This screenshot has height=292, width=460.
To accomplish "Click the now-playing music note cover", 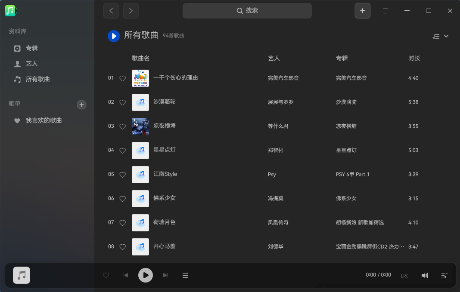I will (22, 275).
